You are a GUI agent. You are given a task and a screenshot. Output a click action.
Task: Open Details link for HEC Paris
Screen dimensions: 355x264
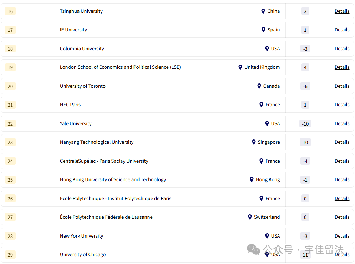(x=342, y=105)
